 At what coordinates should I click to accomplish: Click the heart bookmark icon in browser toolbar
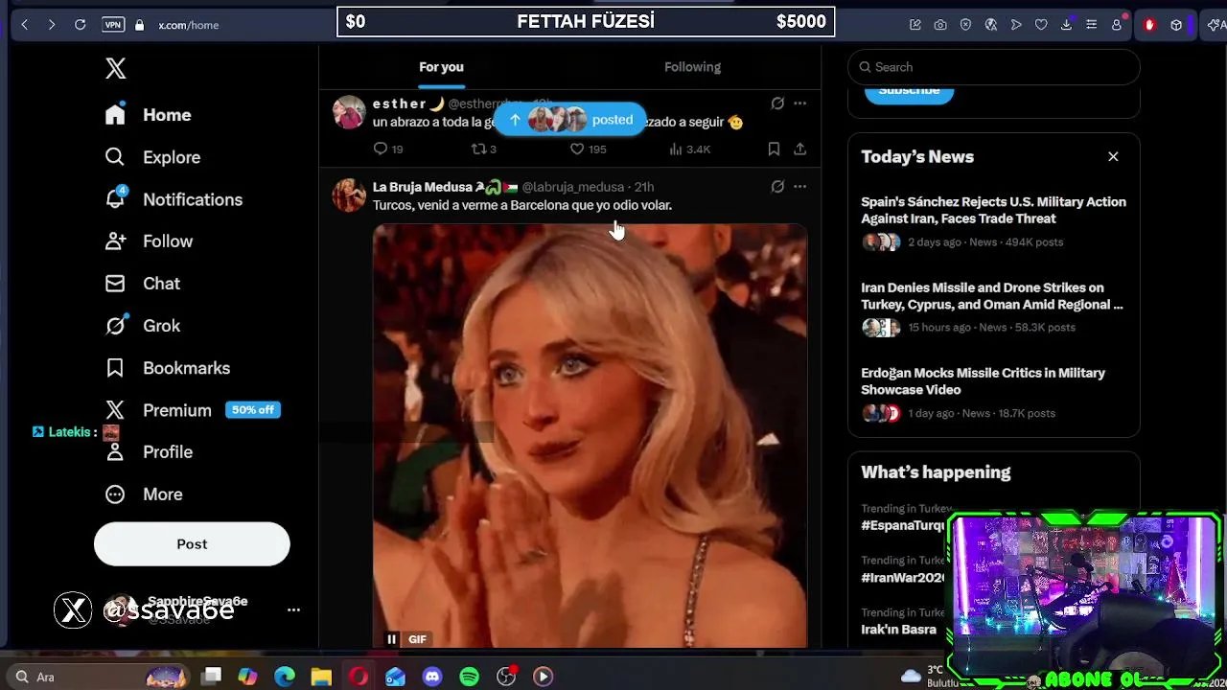point(1041,25)
